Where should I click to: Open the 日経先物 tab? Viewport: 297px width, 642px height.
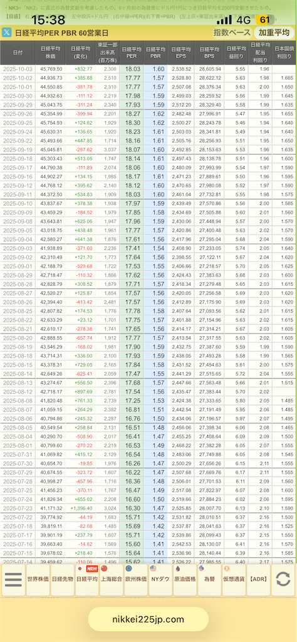pyautogui.click(x=63, y=580)
